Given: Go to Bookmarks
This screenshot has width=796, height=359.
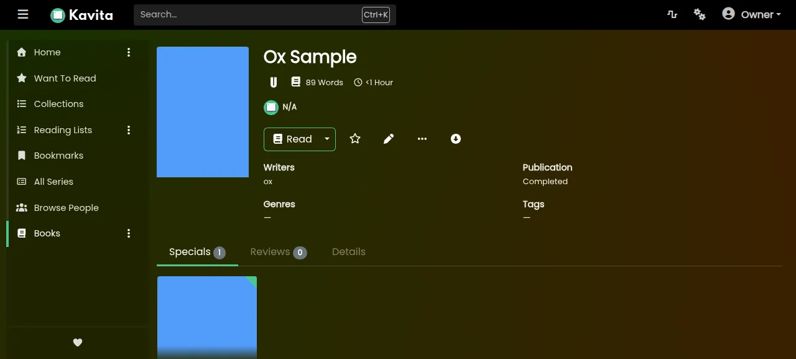Looking at the screenshot, I should tap(58, 156).
